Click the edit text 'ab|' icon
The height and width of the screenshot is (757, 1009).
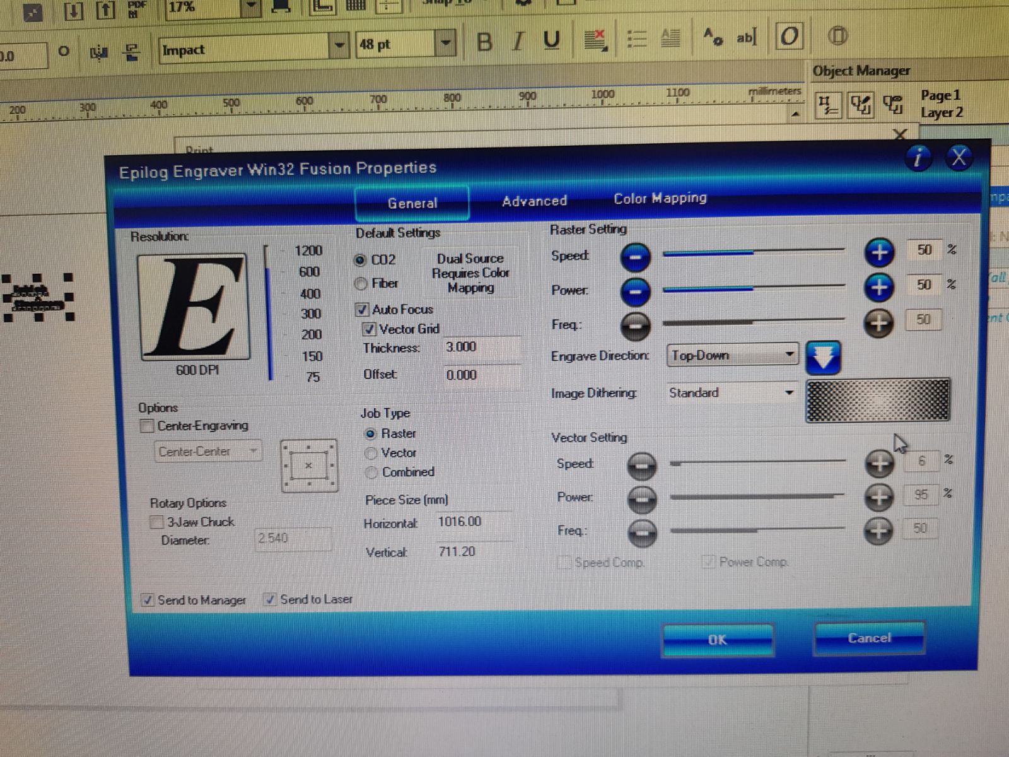coord(746,37)
